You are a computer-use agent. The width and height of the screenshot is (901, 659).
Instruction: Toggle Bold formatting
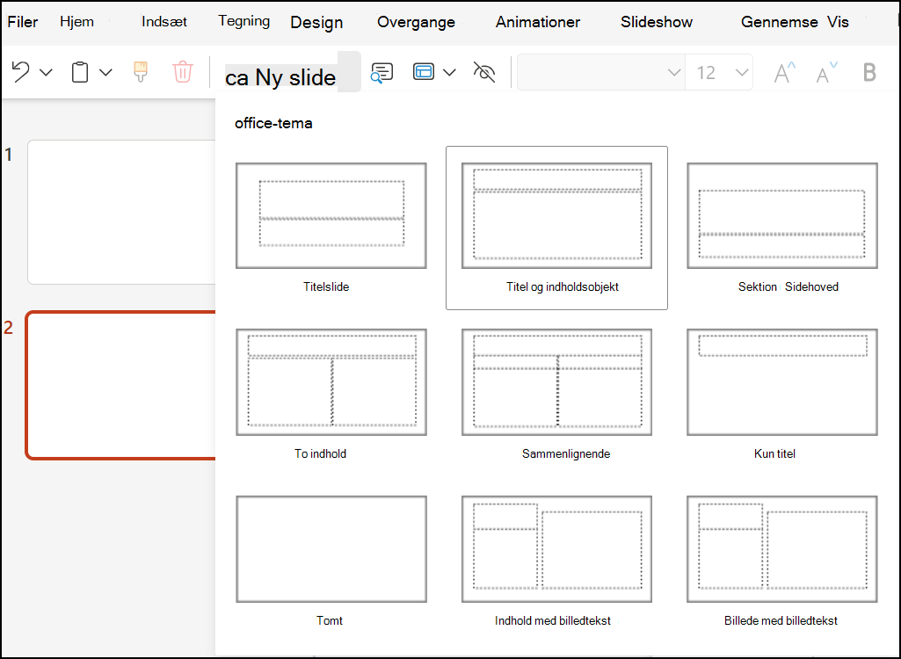(869, 72)
